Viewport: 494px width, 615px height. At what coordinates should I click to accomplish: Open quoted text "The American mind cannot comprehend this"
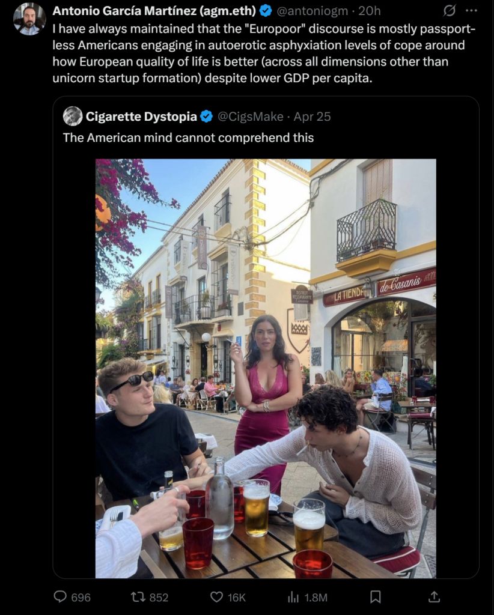pos(188,138)
